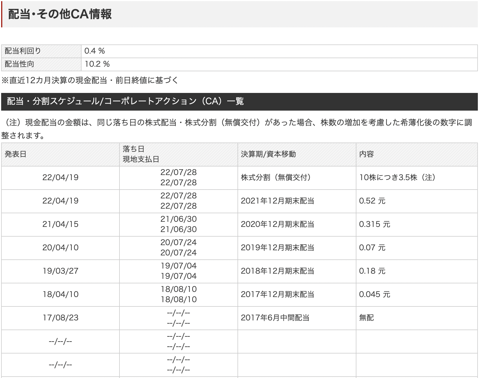Select the 20/07/24 ex-date cell
The width and height of the screenshot is (479, 378).
pos(178,248)
